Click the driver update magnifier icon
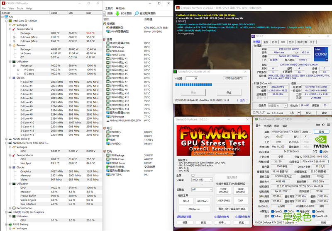 [137, 13]
